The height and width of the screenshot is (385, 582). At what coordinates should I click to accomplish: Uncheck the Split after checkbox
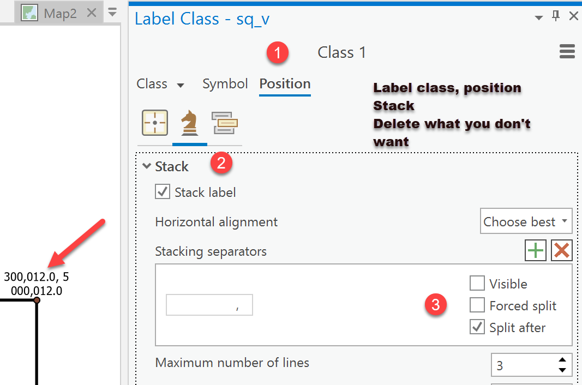click(477, 327)
